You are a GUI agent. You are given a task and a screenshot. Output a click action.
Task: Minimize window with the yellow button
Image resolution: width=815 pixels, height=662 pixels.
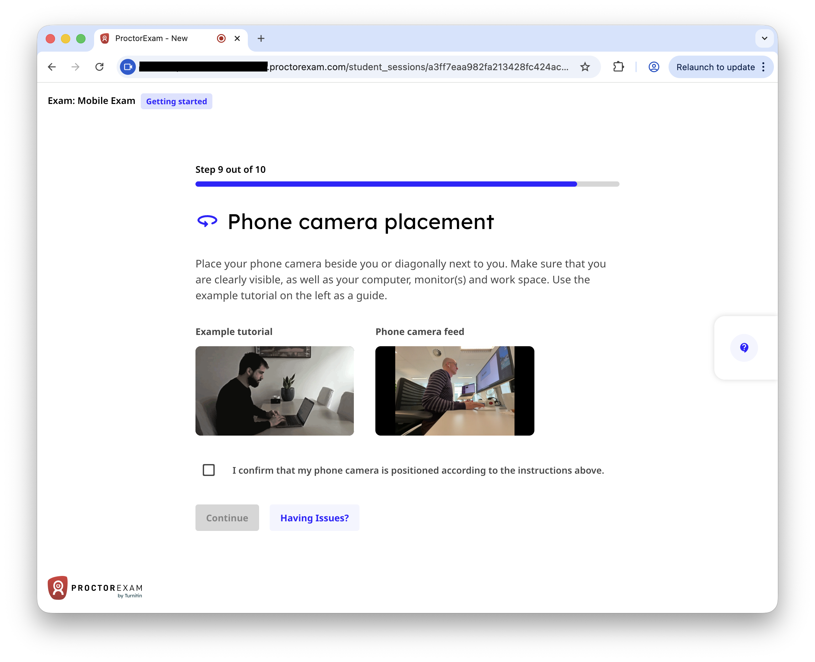66,38
